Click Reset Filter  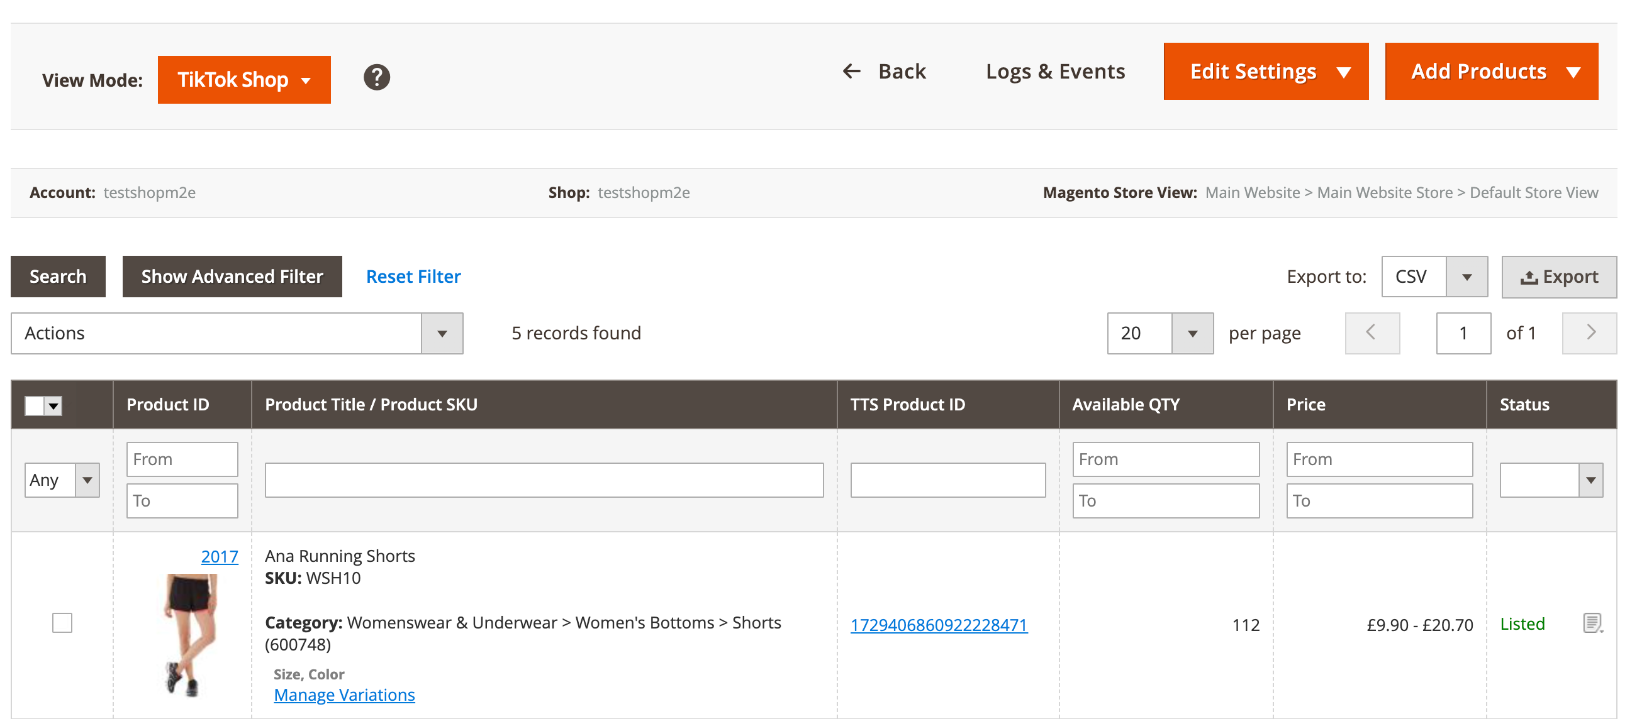[413, 276]
